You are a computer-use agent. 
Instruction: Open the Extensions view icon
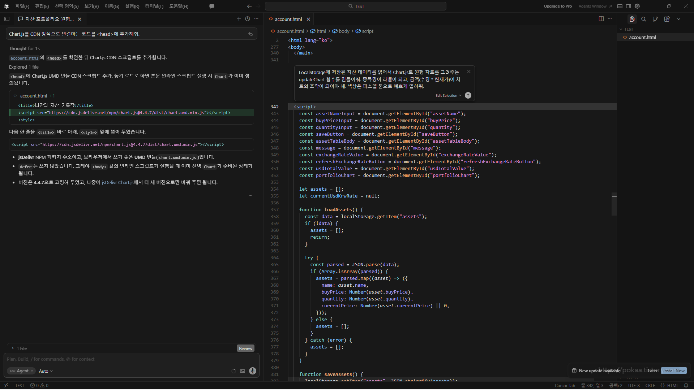667,19
